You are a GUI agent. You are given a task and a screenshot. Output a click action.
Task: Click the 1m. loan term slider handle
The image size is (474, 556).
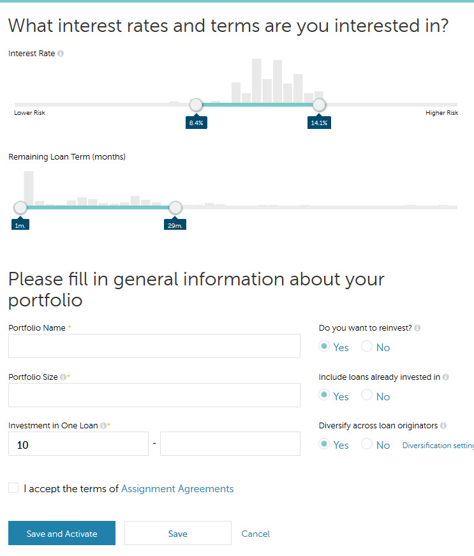coord(20,207)
